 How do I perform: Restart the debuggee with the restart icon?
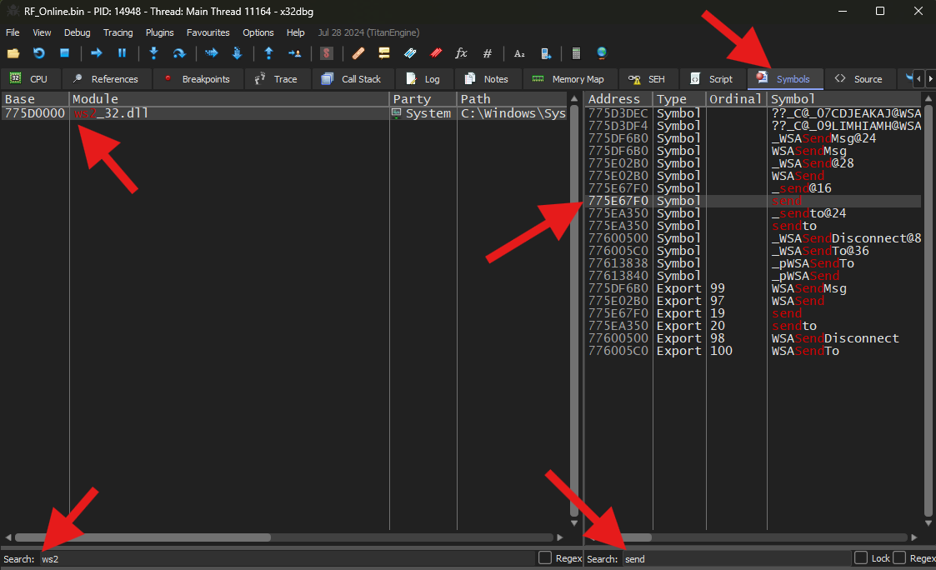pyautogui.click(x=39, y=53)
